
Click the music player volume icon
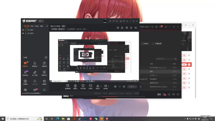(169, 94)
